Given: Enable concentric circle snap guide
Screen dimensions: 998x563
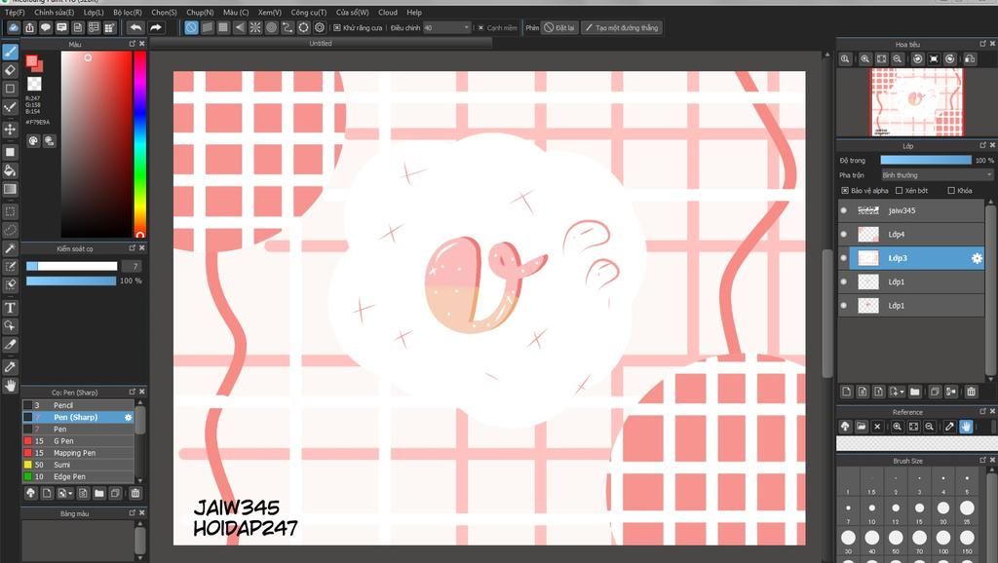Looking at the screenshot, I should (x=271, y=27).
